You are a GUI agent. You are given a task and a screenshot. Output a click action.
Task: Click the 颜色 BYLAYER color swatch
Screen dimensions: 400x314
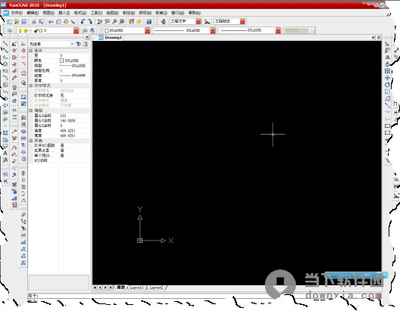point(61,61)
